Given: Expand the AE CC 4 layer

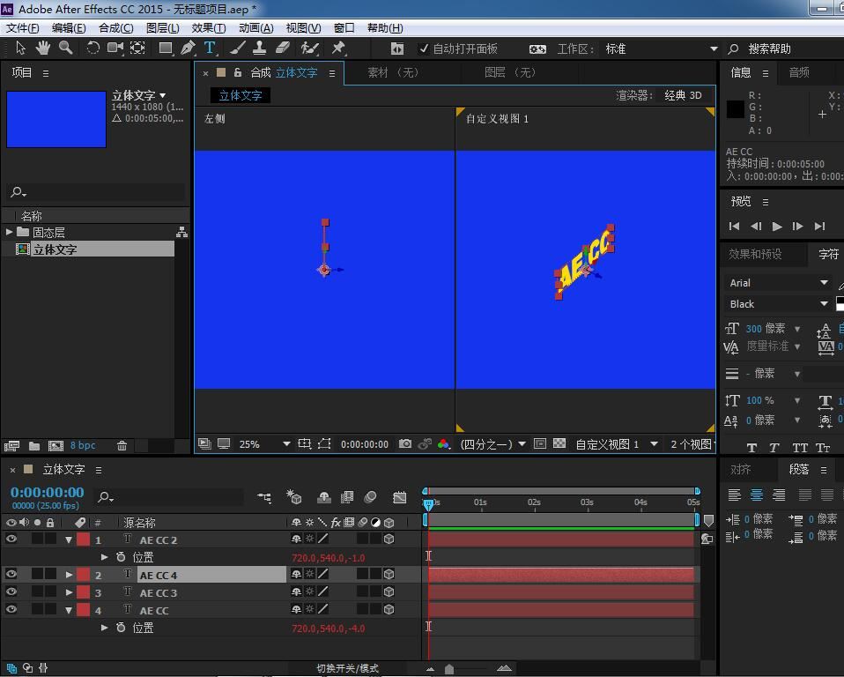Looking at the screenshot, I should click(69, 575).
